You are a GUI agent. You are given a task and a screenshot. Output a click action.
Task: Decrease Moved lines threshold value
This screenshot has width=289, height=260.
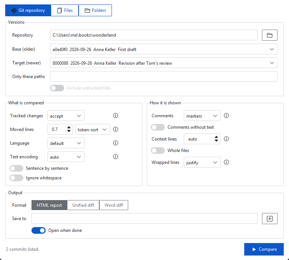click(x=69, y=131)
